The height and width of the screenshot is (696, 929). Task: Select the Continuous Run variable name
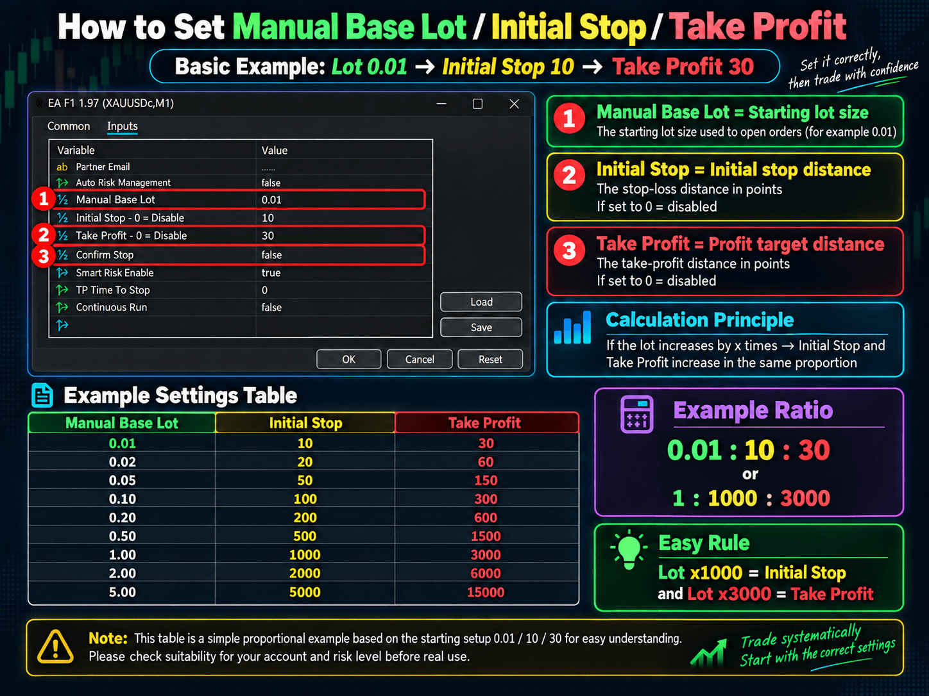click(x=112, y=308)
